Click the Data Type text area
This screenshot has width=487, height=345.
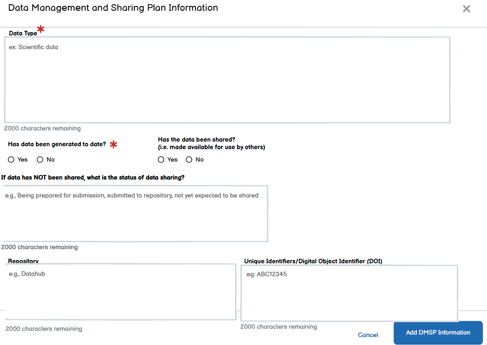227,80
